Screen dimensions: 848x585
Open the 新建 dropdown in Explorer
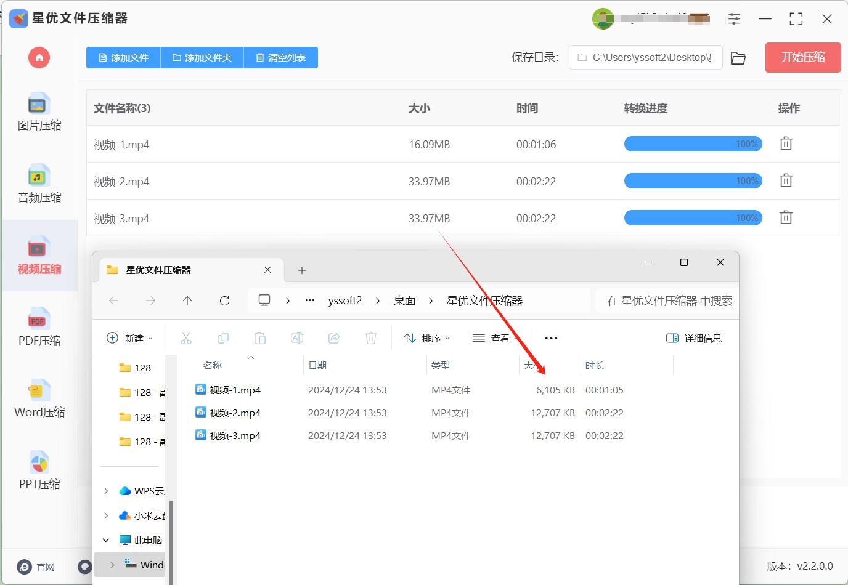130,338
